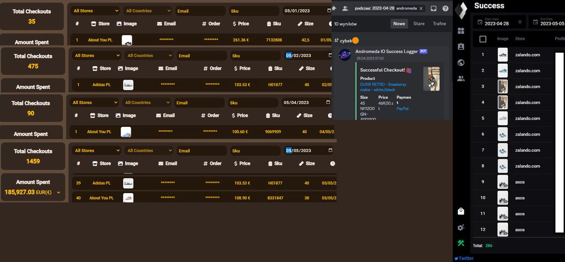Open the people icon in the Success sidebar
The width and height of the screenshot is (565, 262).
pyautogui.click(x=461, y=79)
